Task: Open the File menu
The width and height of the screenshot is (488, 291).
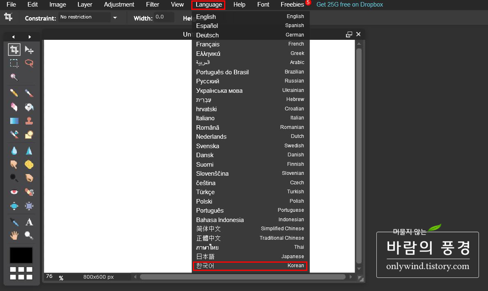Action: point(11,5)
